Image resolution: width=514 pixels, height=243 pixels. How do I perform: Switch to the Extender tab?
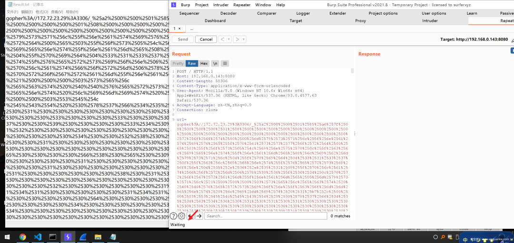(337, 13)
